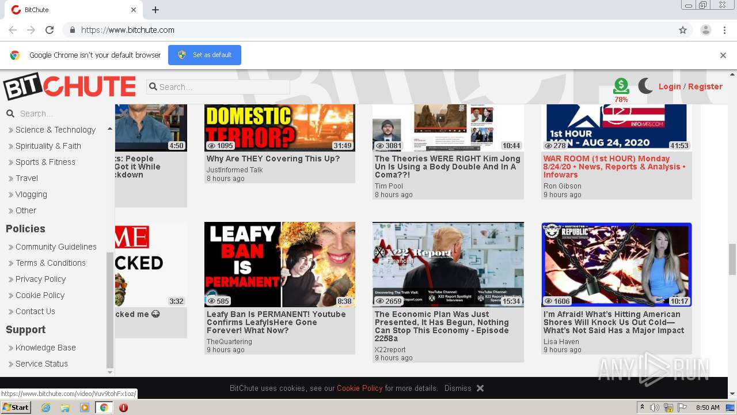This screenshot has width=737, height=415.
Task: Click sidebar scrollbar down arrow
Action: (x=110, y=372)
